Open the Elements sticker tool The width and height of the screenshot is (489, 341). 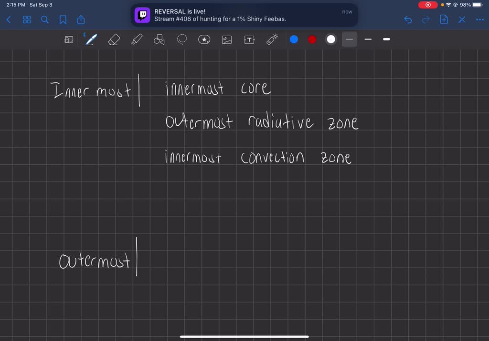204,40
